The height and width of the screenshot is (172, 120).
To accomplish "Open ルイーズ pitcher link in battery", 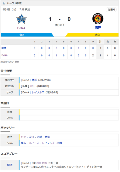I will tap(34, 143).
